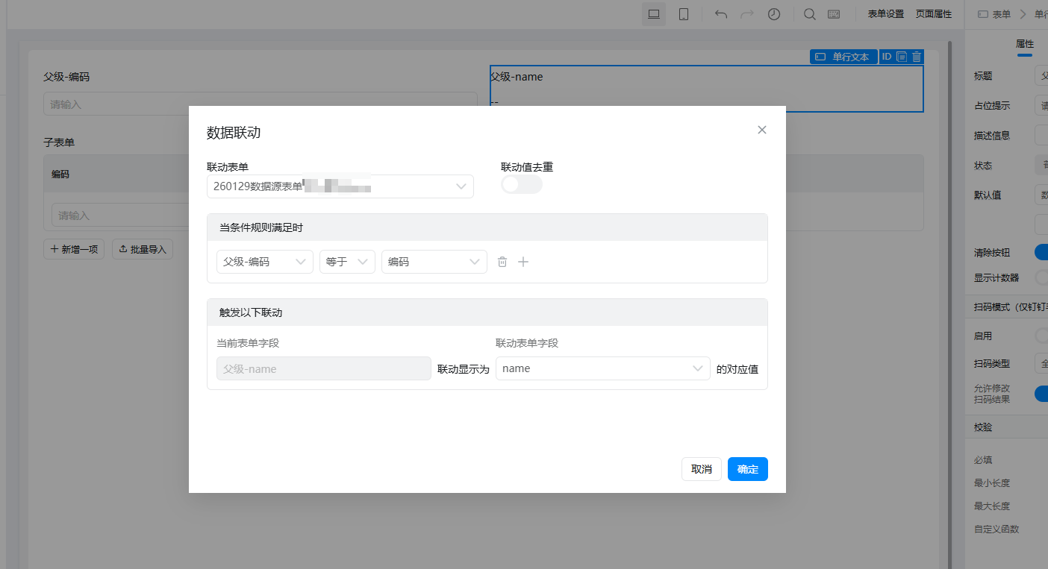Open the 父级-编码 condition field dropdown

265,262
